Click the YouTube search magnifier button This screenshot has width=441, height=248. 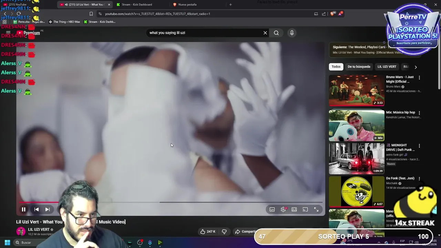tap(276, 33)
